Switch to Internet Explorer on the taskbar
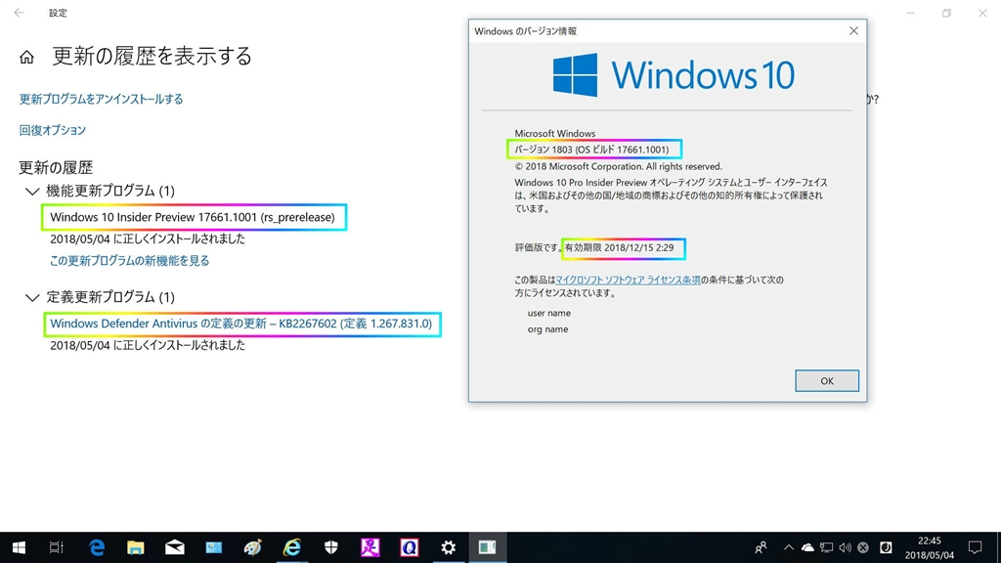1001x563 pixels. tap(291, 547)
